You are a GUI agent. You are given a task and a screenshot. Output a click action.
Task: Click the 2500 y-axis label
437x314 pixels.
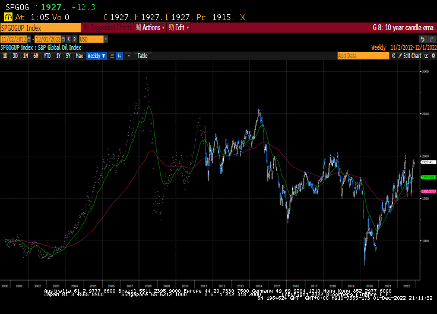tap(425, 114)
